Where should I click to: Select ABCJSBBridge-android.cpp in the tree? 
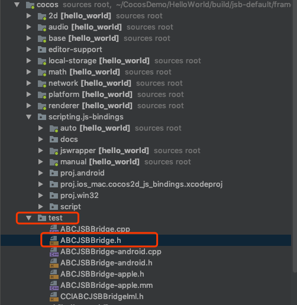[111, 252]
